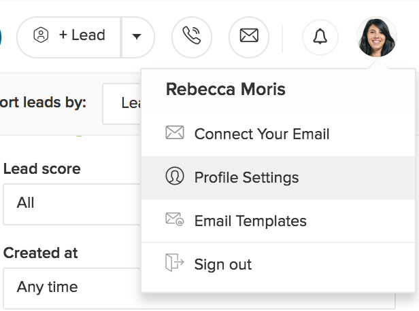Viewport: 419px width, 311px height.
Task: Click the Sign out door icon
Action: pyautogui.click(x=175, y=263)
